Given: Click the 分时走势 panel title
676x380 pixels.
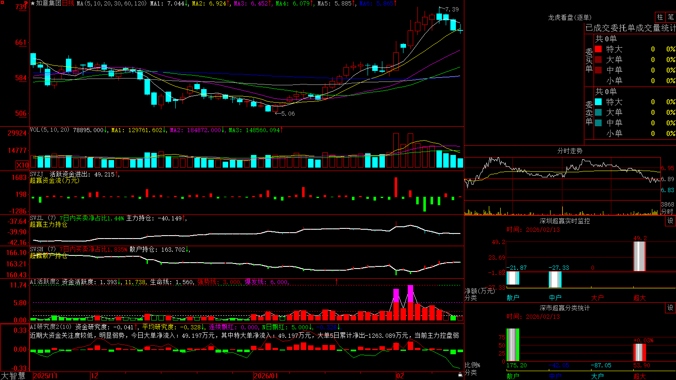Looking at the screenshot, I should click(x=570, y=151).
